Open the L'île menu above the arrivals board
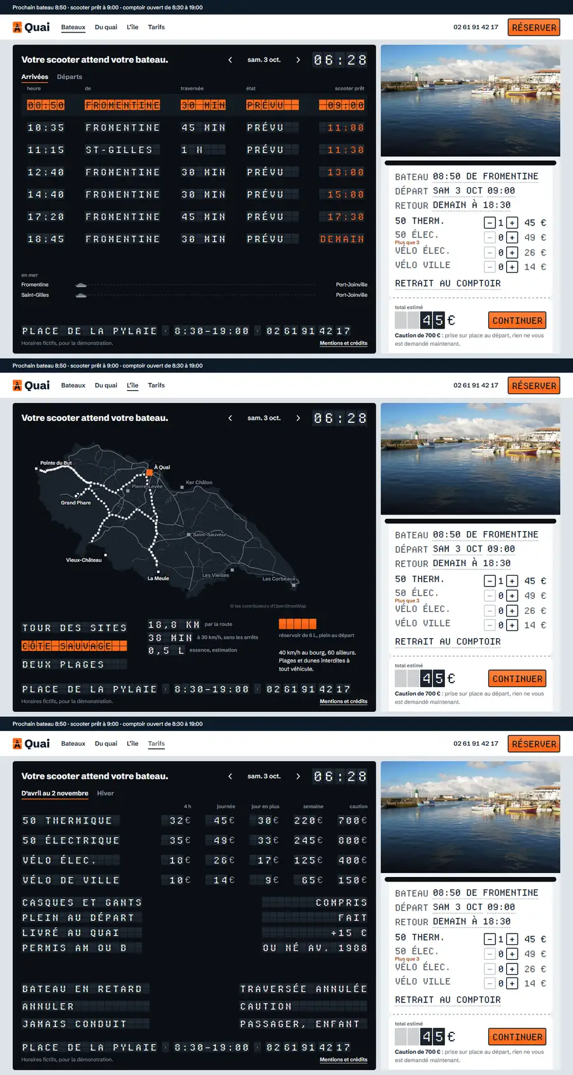Screen dimensions: 573x1075 click(x=132, y=27)
